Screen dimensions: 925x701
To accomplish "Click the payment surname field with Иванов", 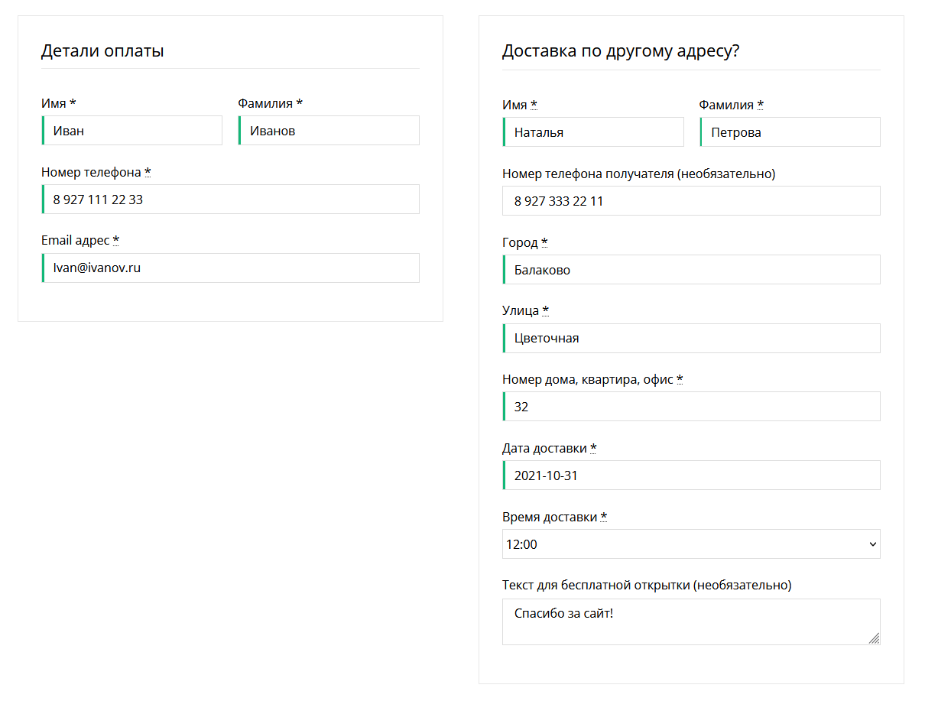I will click(329, 131).
